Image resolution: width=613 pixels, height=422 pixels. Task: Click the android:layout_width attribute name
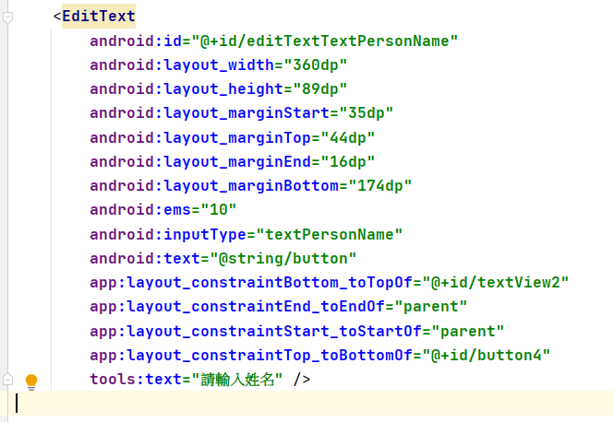click(x=182, y=64)
